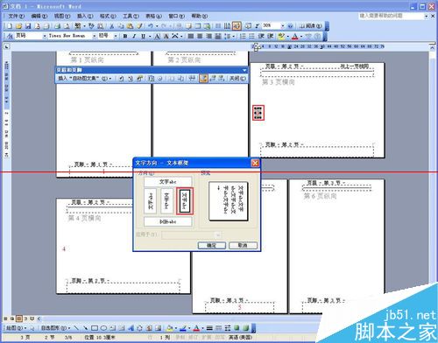The width and height of the screenshot is (438, 343).
Task: Open the zoom percentage dropdown
Action: pyautogui.click(x=283, y=26)
